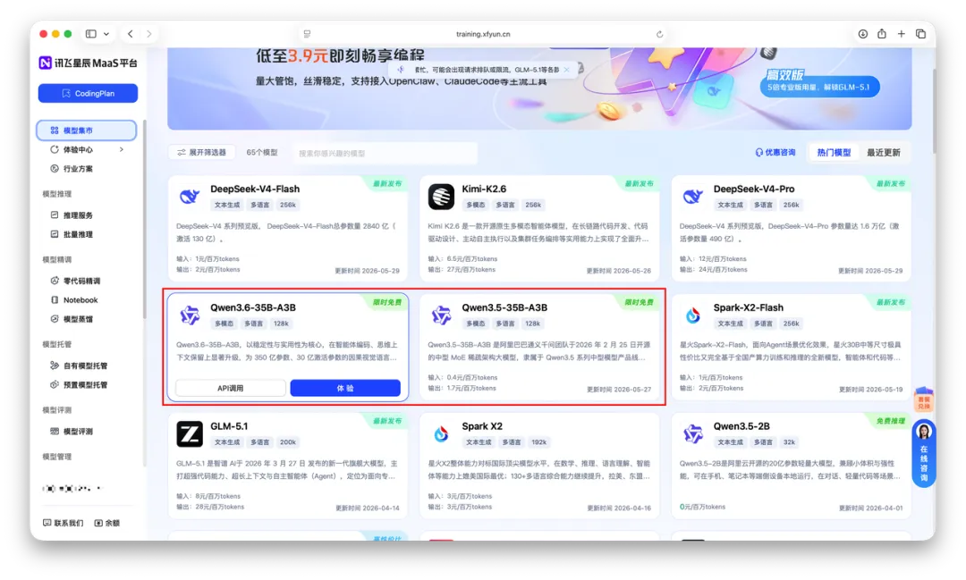Click API调用 on Qwen3.6-35B-A3B card
This screenshot has width=966, height=580.
tap(231, 388)
